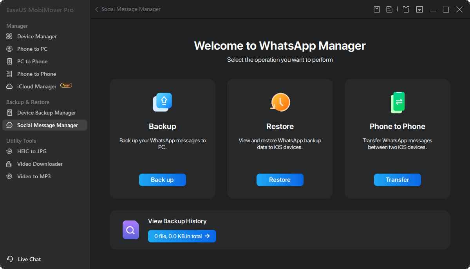470x269 pixels.
Task: Open the Video Downloader tool
Action: click(x=40, y=164)
